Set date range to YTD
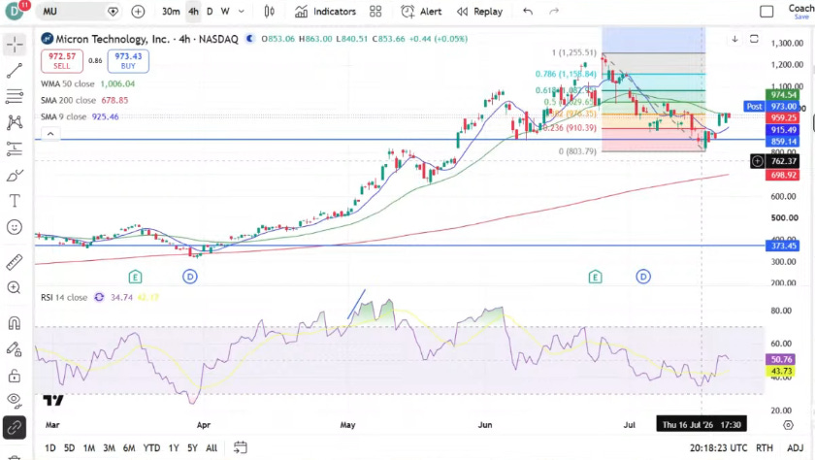Screen dimensions: 815x460 pyautogui.click(x=151, y=447)
